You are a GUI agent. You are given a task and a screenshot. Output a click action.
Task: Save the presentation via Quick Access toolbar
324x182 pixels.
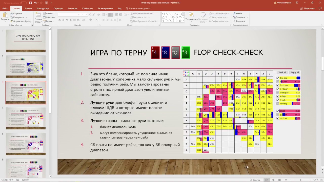tap(31, 3)
